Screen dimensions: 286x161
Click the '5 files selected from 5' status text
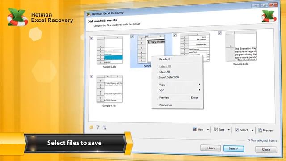click(262, 140)
